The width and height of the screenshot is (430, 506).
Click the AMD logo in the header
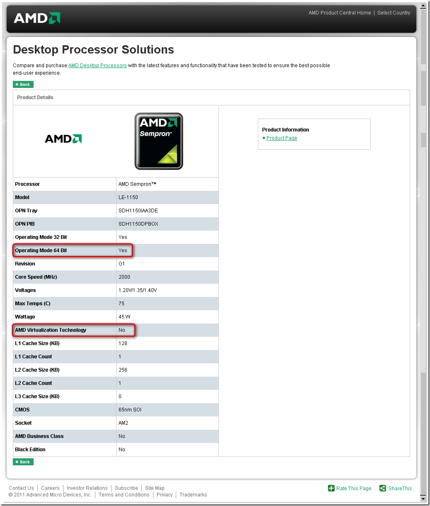coord(37,18)
